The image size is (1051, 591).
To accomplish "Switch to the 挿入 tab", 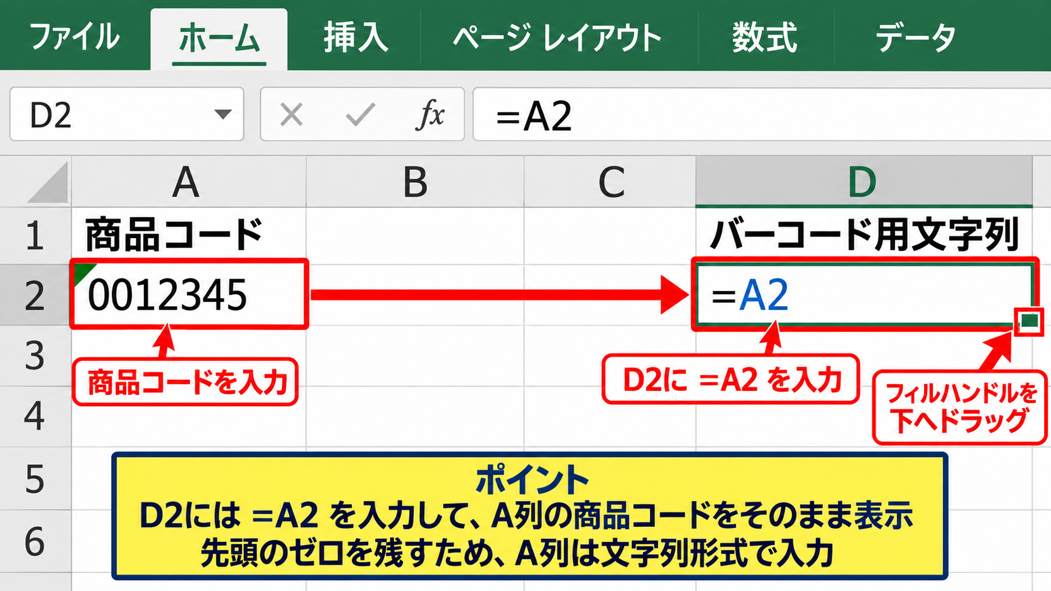I will click(355, 36).
